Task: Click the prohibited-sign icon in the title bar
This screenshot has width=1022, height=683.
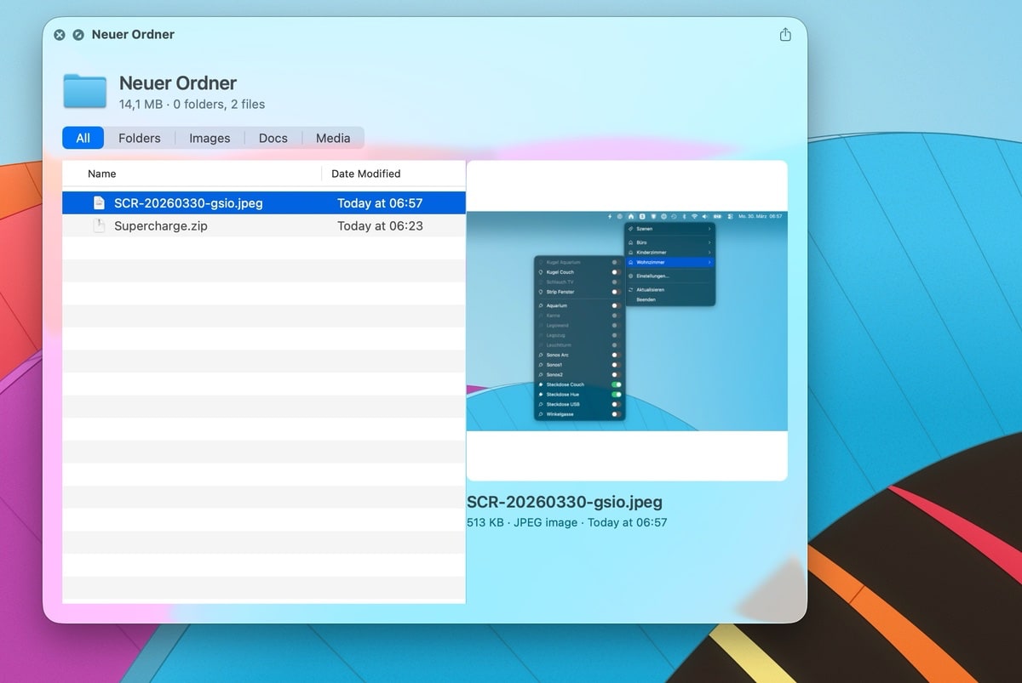Action: pyautogui.click(x=78, y=35)
